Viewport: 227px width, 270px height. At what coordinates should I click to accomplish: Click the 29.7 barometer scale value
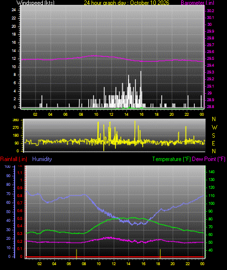(210, 45)
